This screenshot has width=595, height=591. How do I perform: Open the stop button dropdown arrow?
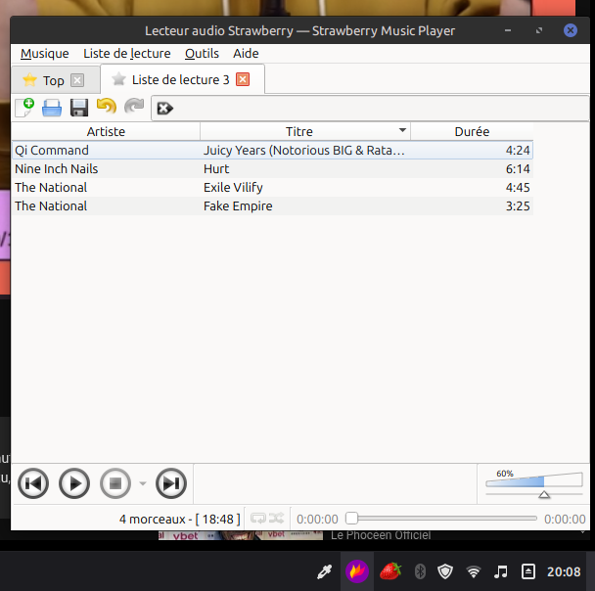(x=143, y=482)
